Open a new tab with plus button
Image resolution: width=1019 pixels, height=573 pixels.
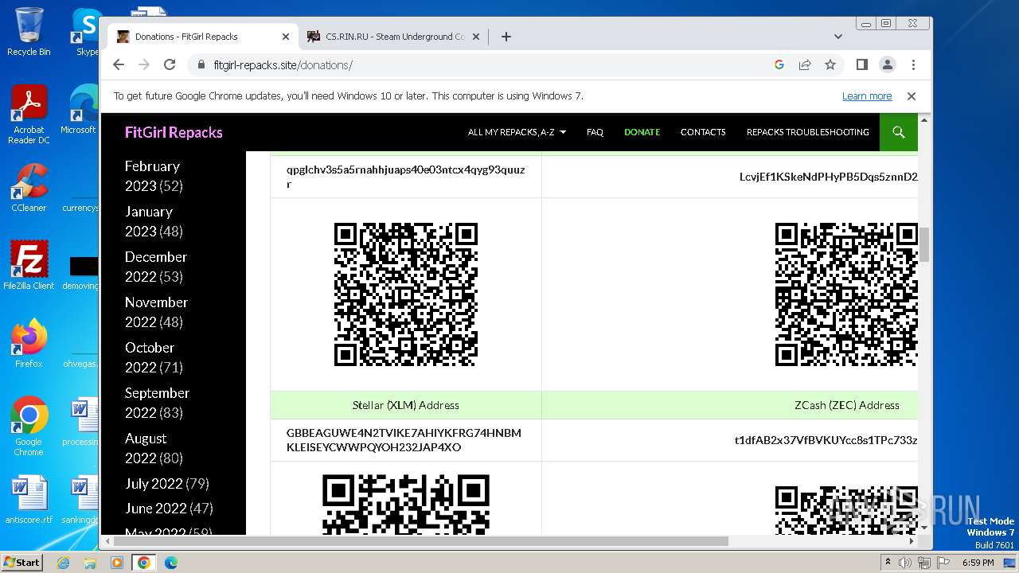506,37
